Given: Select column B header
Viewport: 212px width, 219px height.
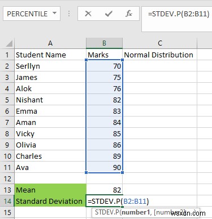Looking at the screenshot, I should (104, 43).
